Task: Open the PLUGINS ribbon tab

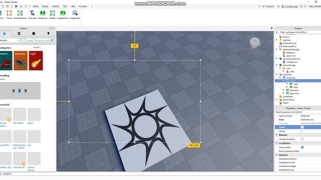Action: [83, 6]
